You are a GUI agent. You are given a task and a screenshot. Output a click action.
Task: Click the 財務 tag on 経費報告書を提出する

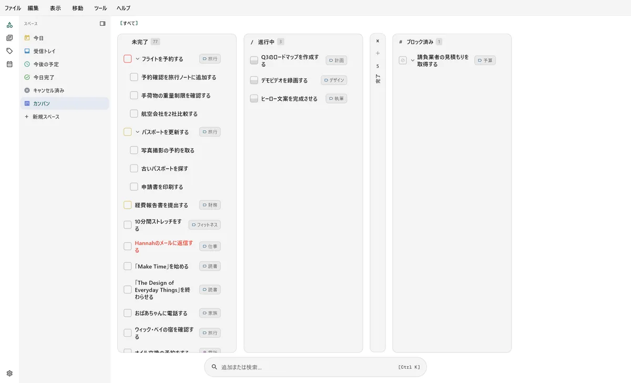click(x=210, y=205)
